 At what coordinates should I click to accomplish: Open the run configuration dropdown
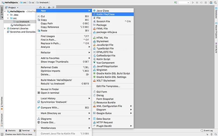184,2
